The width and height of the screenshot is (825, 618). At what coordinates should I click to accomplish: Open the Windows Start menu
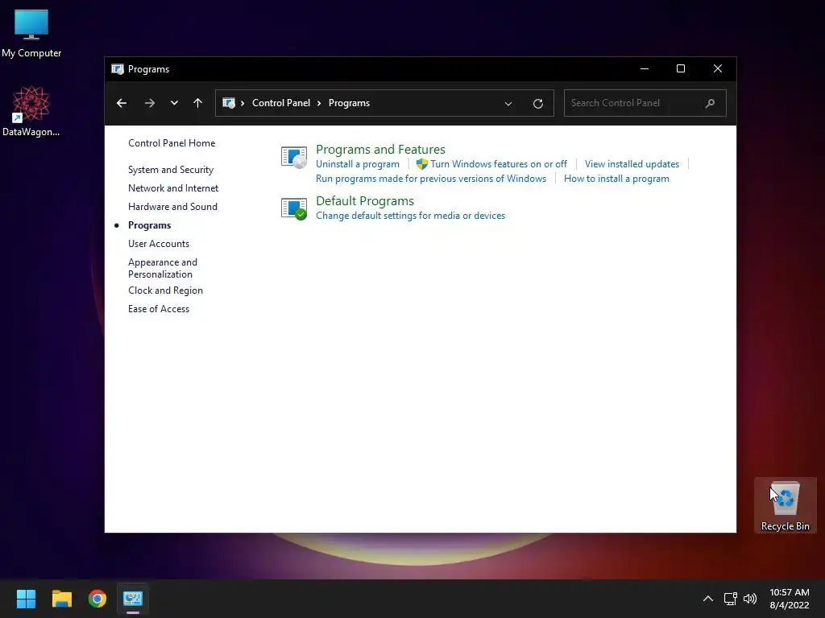pyautogui.click(x=26, y=599)
